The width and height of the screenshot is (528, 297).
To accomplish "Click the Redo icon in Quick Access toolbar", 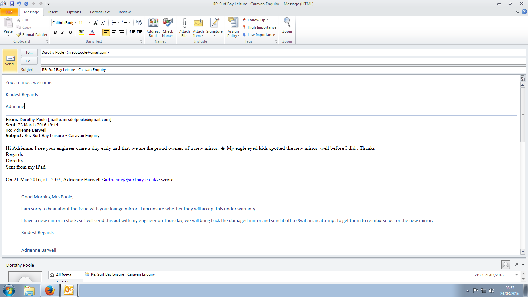I will pos(26,4).
